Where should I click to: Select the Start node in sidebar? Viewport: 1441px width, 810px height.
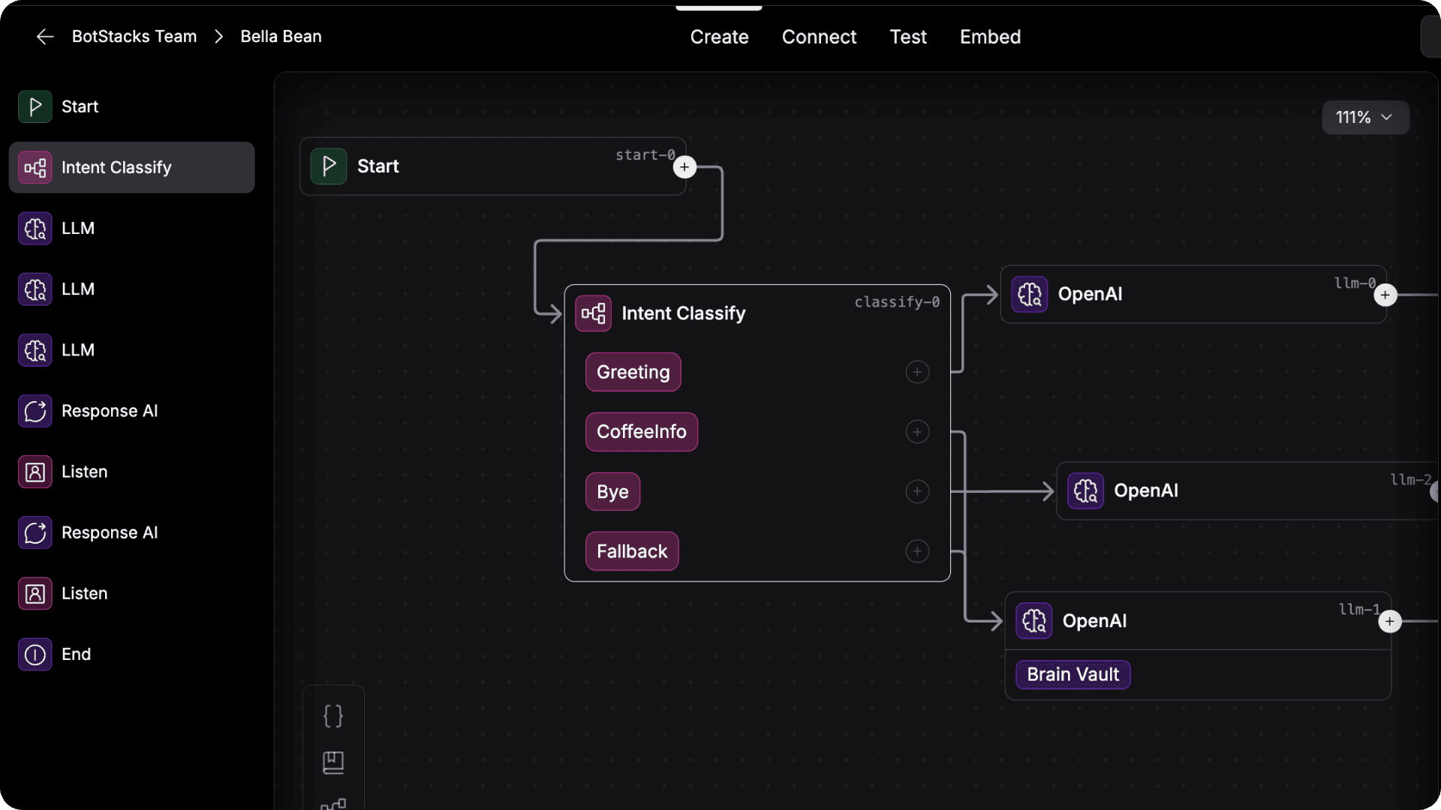pos(80,106)
